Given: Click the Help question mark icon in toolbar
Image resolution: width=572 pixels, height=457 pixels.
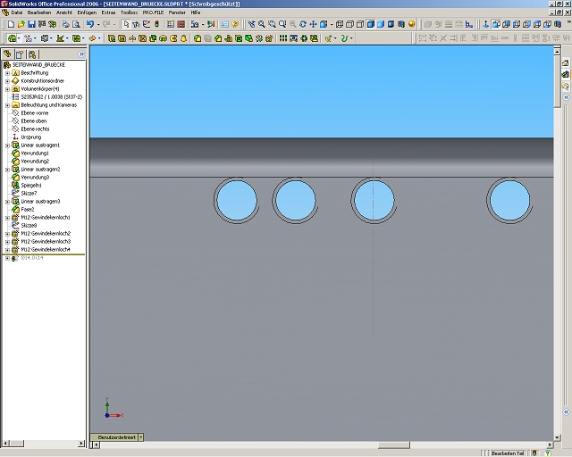Looking at the screenshot, I should click(x=235, y=24).
